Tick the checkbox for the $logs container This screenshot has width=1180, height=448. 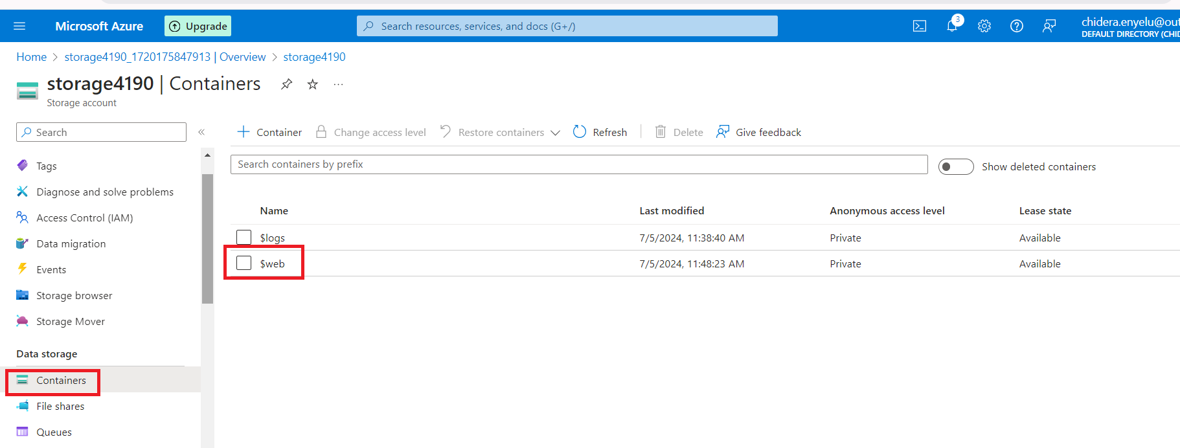point(244,238)
